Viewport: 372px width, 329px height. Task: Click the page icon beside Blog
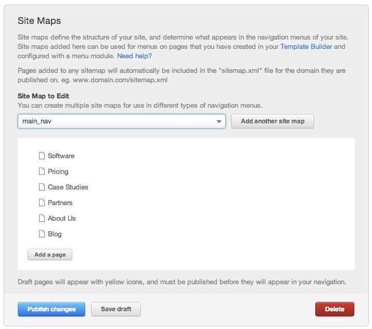pyautogui.click(x=42, y=234)
